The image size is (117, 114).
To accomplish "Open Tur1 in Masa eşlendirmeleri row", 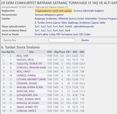I will pyautogui.click(x=37, y=26).
